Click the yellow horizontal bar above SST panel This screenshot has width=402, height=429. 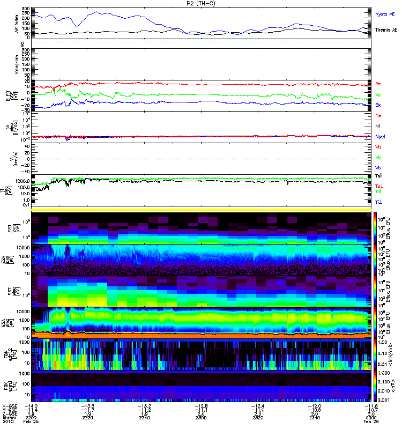coord(201,210)
